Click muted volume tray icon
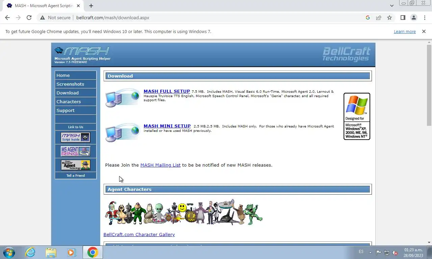This screenshot has width=432, height=259. click(x=395, y=253)
